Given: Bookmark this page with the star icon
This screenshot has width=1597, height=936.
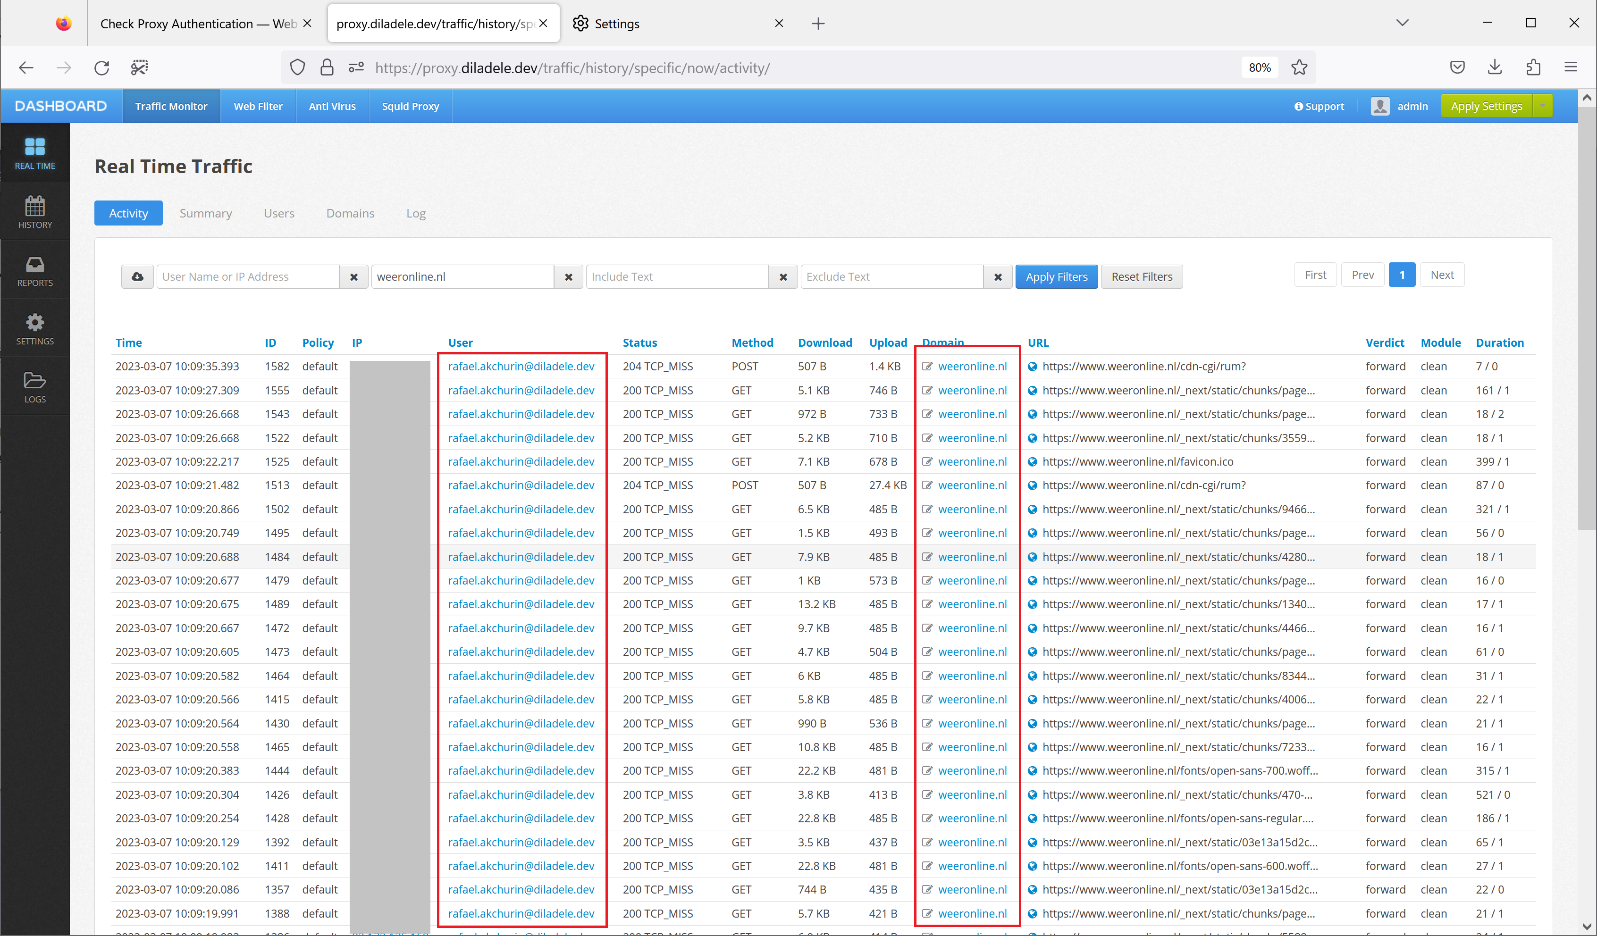Looking at the screenshot, I should click(1299, 68).
